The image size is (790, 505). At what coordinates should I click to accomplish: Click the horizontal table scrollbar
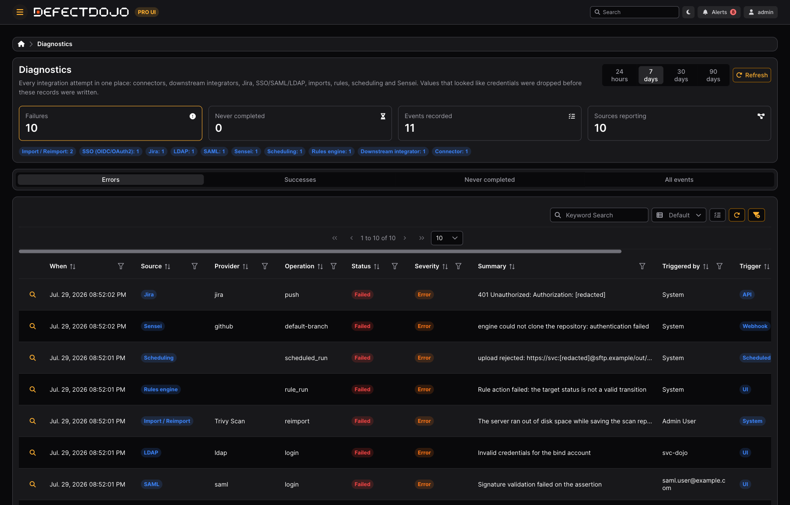tap(320, 252)
